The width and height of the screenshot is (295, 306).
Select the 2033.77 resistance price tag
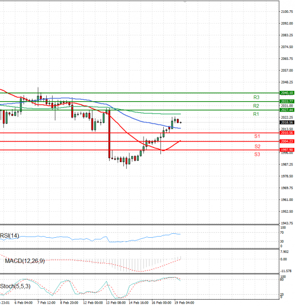pos(287,102)
